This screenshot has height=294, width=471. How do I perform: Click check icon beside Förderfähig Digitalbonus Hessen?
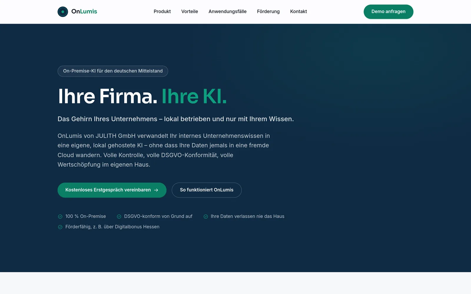coord(60,227)
